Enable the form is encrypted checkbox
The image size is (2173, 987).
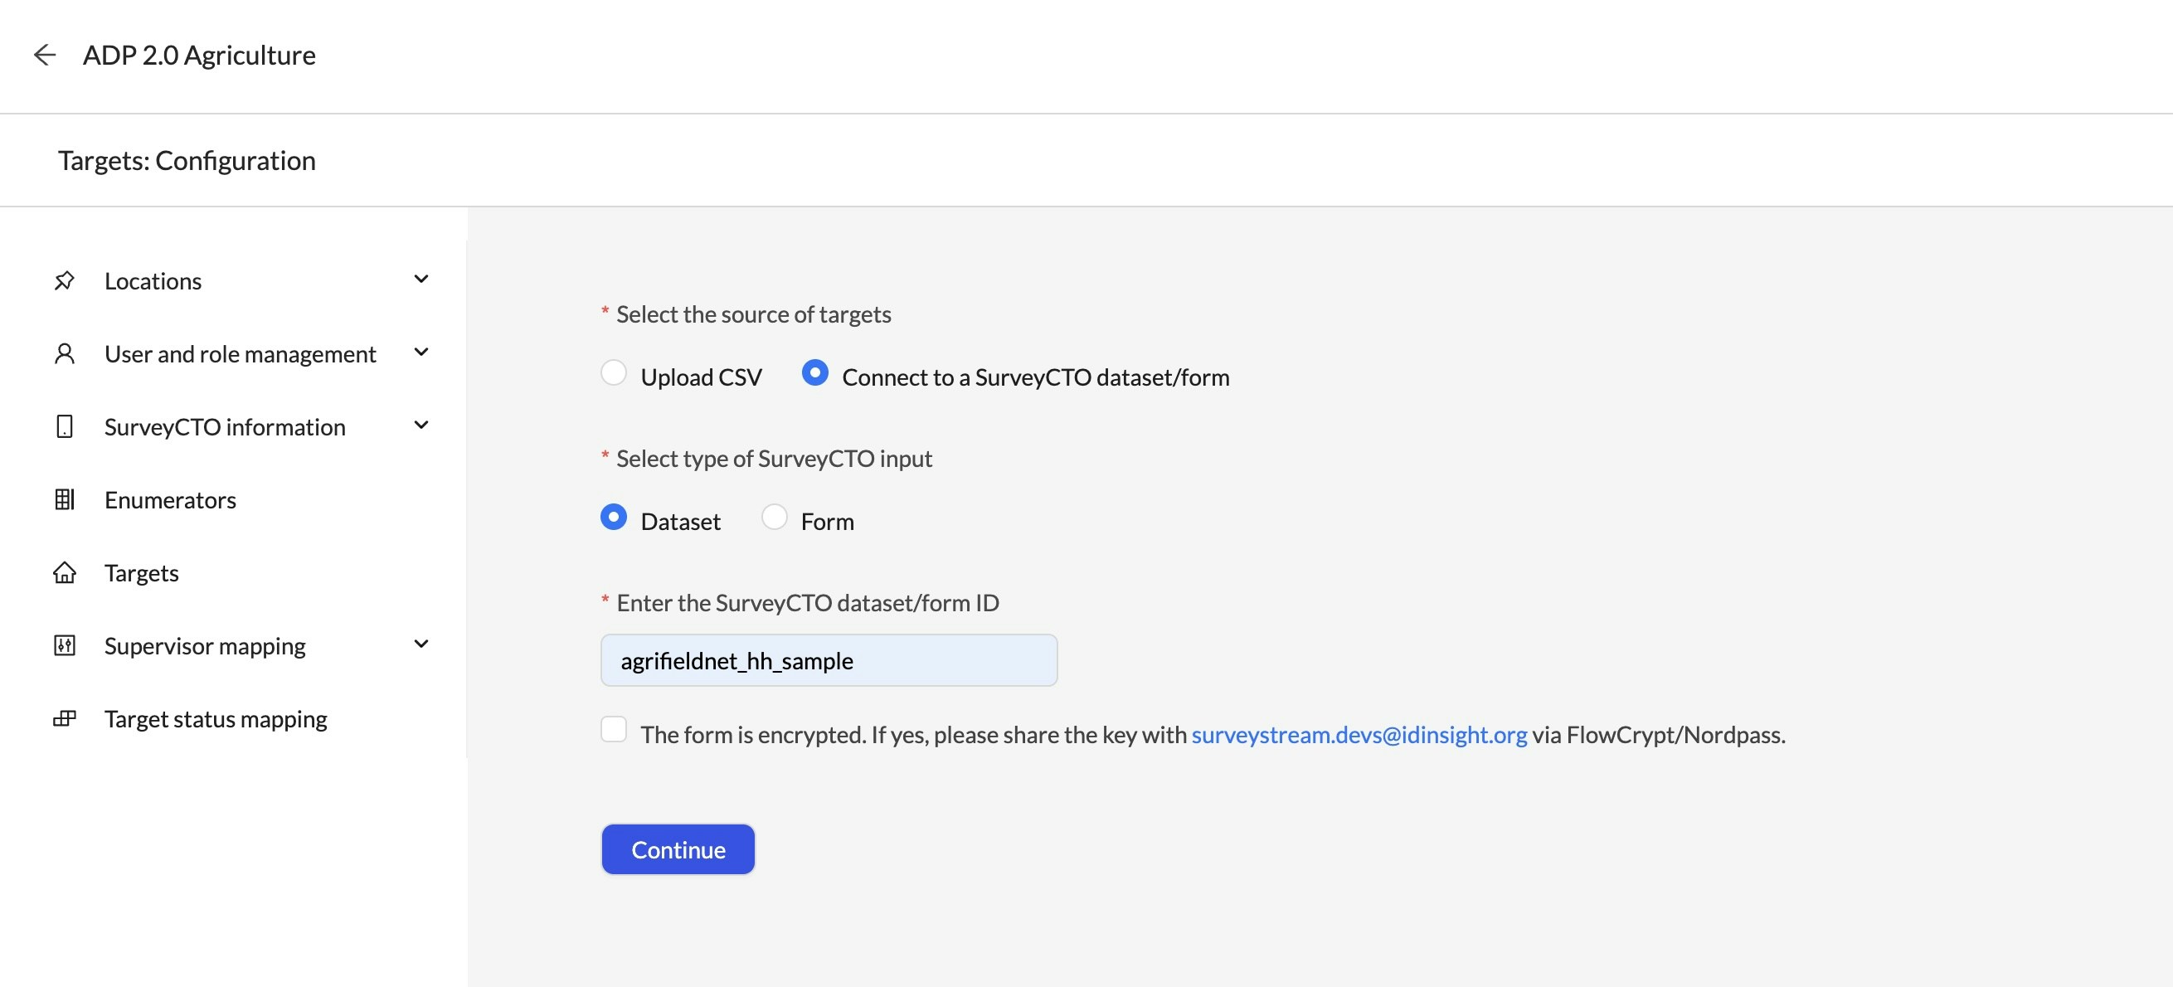click(613, 729)
